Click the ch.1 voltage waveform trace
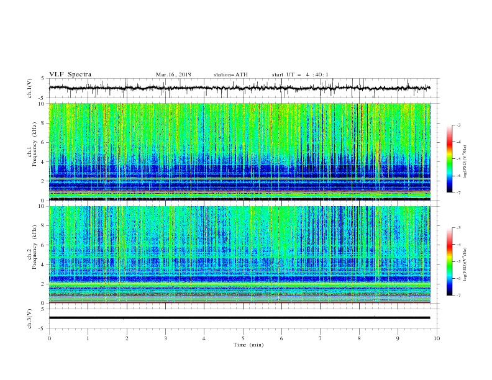Image resolution: width=492 pixels, height=380 pixels. [x=239, y=88]
